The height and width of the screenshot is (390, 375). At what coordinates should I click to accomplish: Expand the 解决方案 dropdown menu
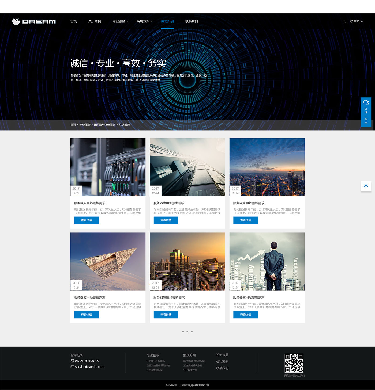(145, 21)
